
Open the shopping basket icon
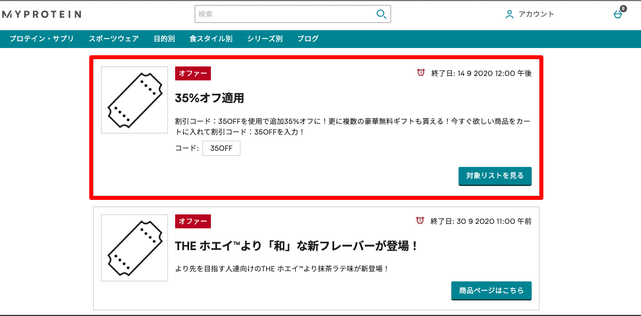click(x=618, y=15)
